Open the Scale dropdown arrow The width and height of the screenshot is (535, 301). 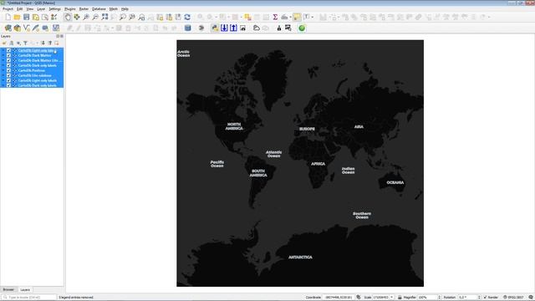click(391, 298)
